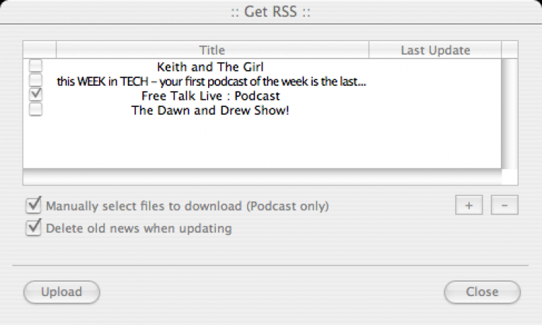Uncheck the Free Talk Live checkbox
Image resolution: width=542 pixels, height=325 pixels.
(x=35, y=95)
